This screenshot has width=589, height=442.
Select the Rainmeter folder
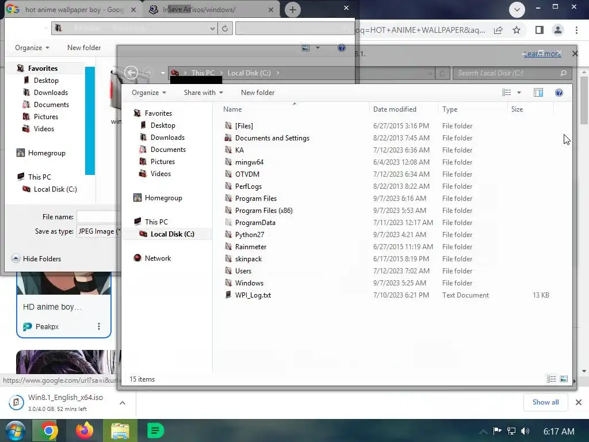251,246
